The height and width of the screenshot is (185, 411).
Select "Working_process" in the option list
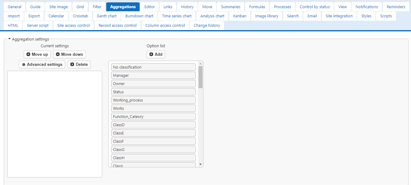point(153,100)
